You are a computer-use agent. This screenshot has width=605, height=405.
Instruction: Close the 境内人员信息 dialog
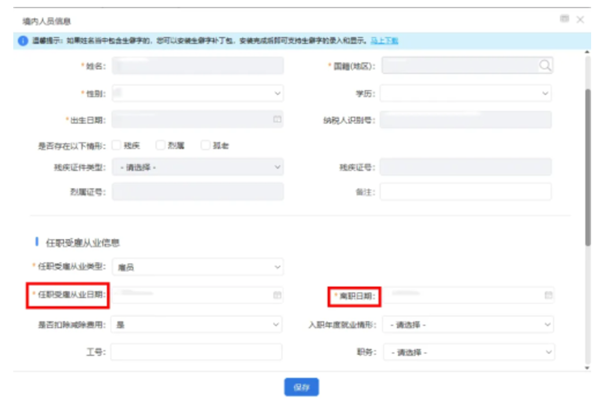(580, 20)
